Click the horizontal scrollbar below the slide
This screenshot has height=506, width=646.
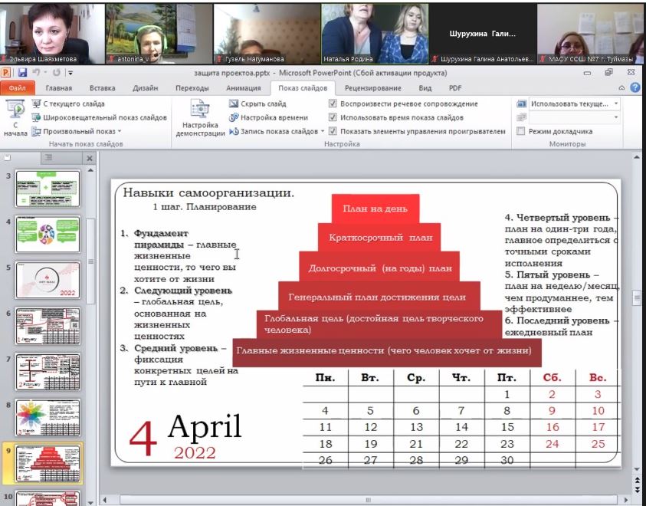pos(368,499)
